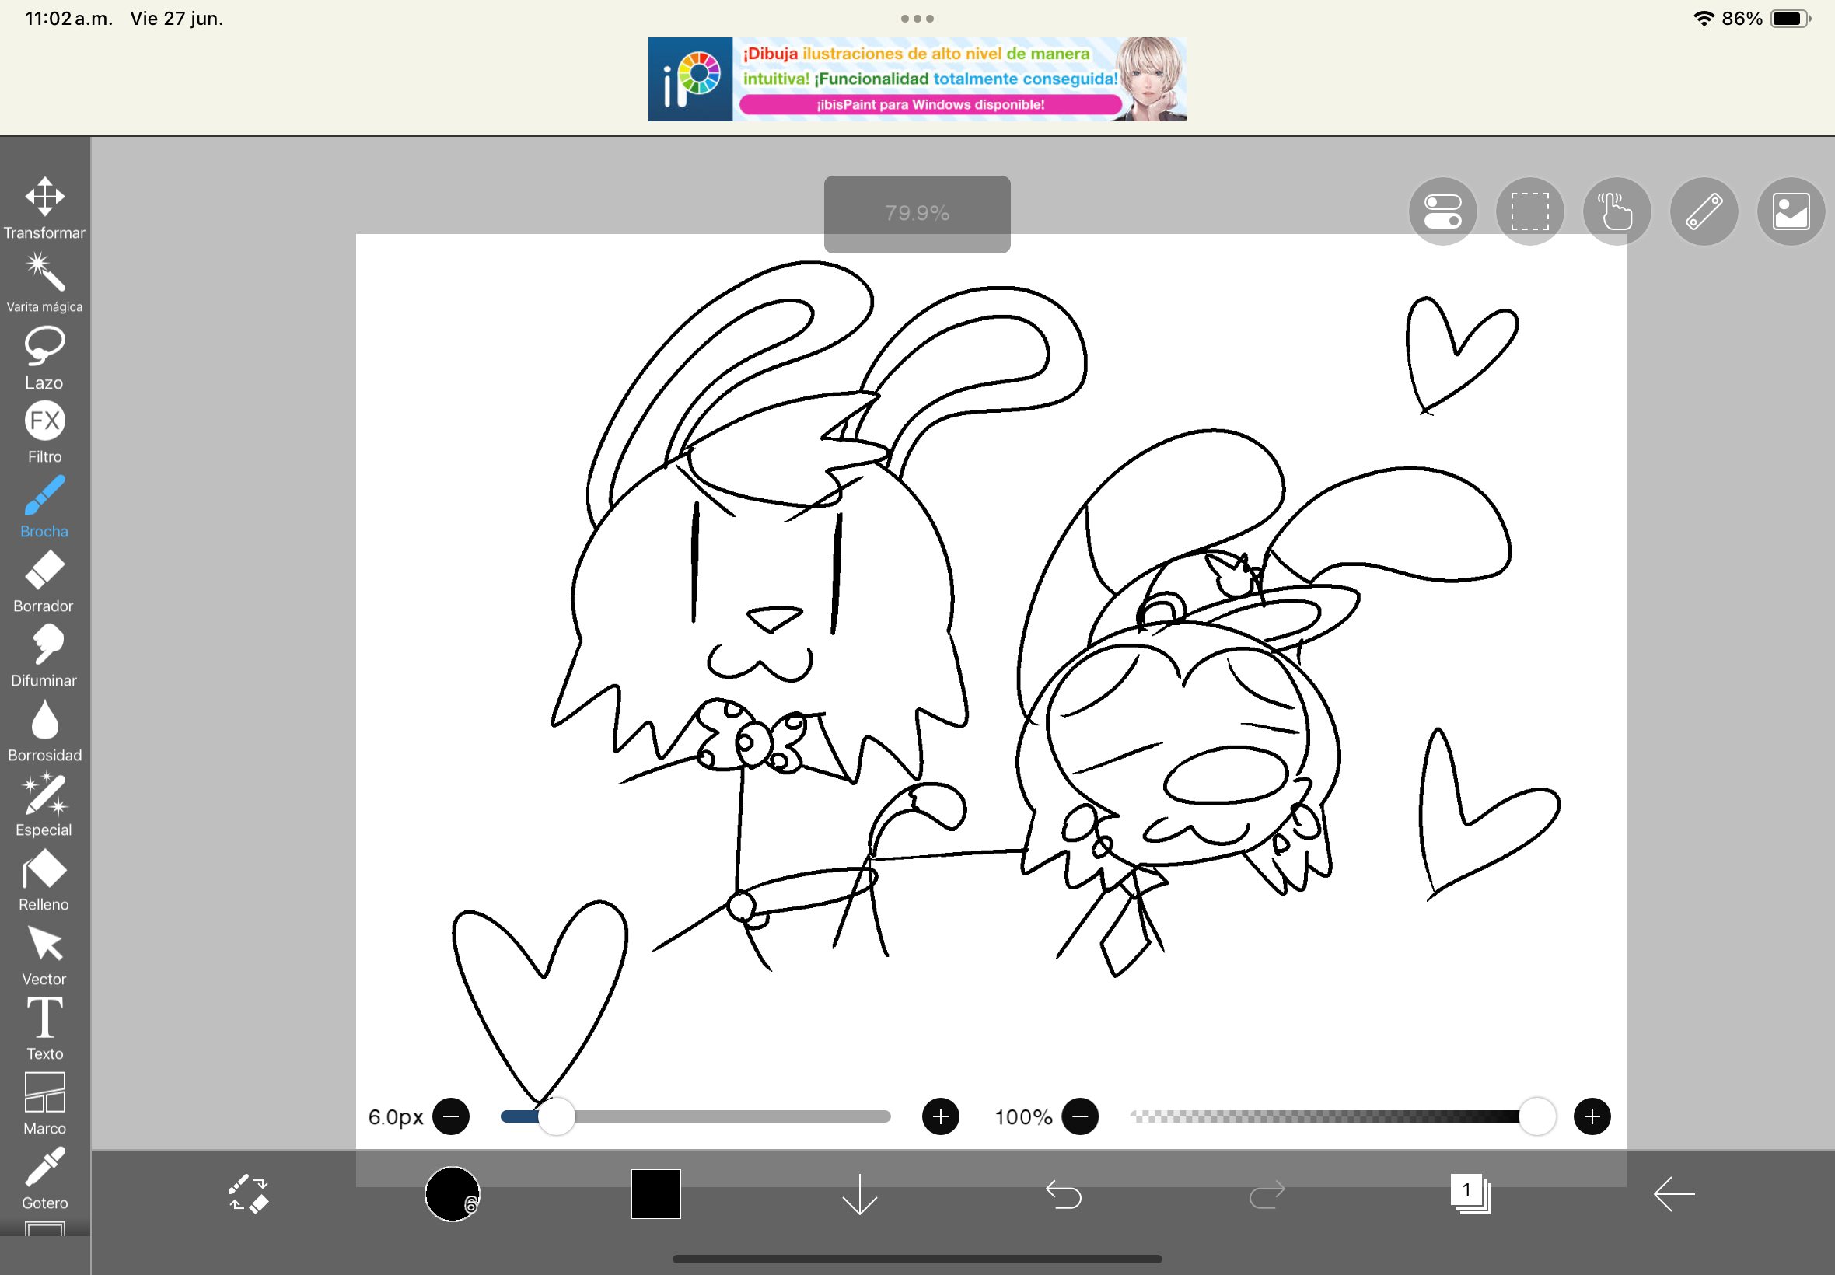Tap the ibisPaint logo in the ad

pos(690,79)
